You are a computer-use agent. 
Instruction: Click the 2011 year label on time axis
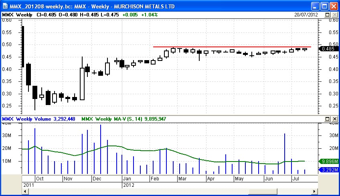[x=28, y=185]
